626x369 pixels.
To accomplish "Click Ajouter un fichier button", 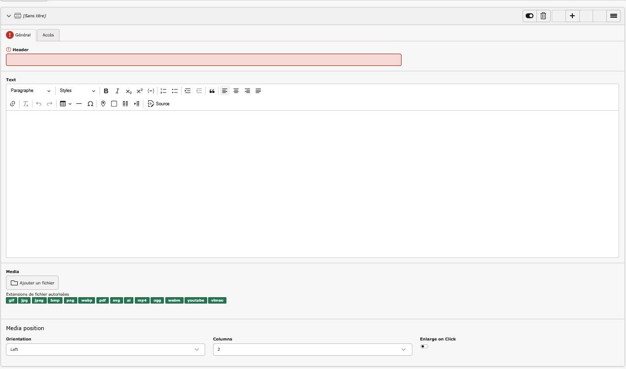I will tap(32, 283).
